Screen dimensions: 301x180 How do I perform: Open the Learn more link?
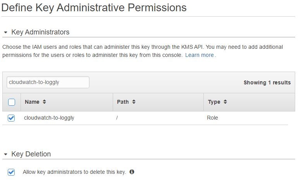[200, 55]
